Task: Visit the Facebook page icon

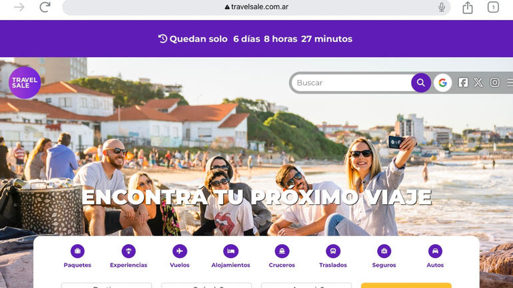Action: tap(463, 82)
